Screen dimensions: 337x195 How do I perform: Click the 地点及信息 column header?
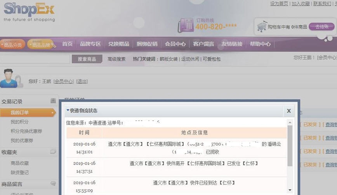(195, 133)
